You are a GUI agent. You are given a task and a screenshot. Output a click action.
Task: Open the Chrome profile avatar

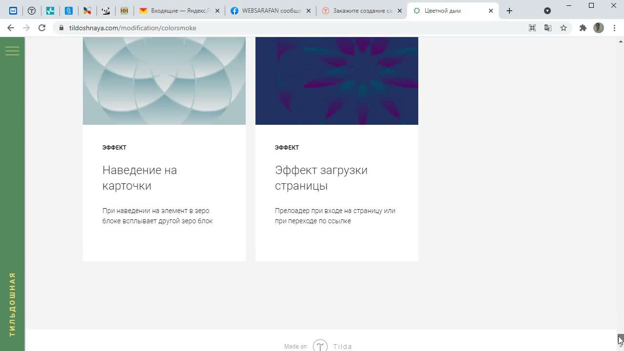click(599, 28)
